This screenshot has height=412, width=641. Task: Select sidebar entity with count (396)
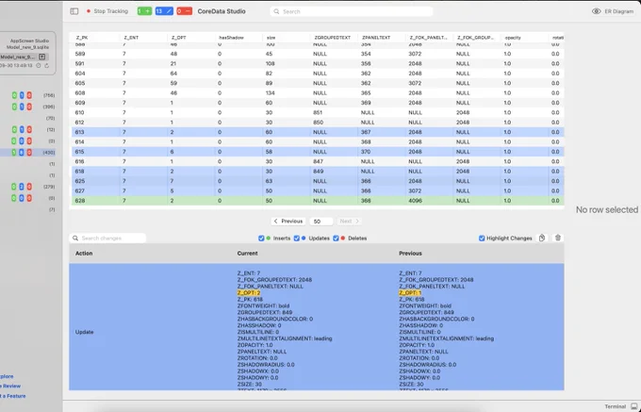(x=27, y=107)
